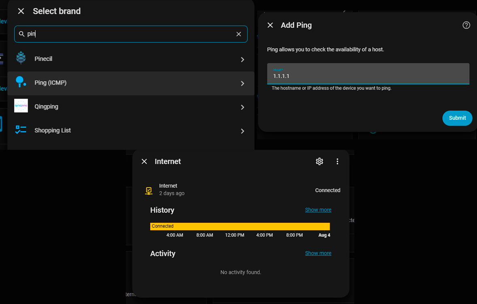Click the Ping (ICMP) paddle icon
This screenshot has height=304, width=477.
[21, 82]
